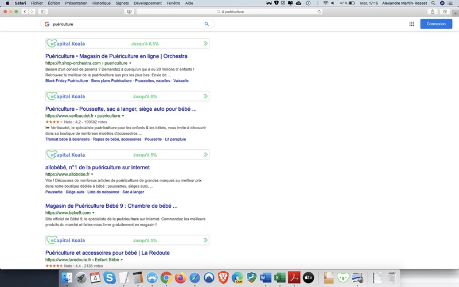Click Capital Koala banner Jusqu'à 6%
The width and height of the screenshot is (459, 287).
127,96
